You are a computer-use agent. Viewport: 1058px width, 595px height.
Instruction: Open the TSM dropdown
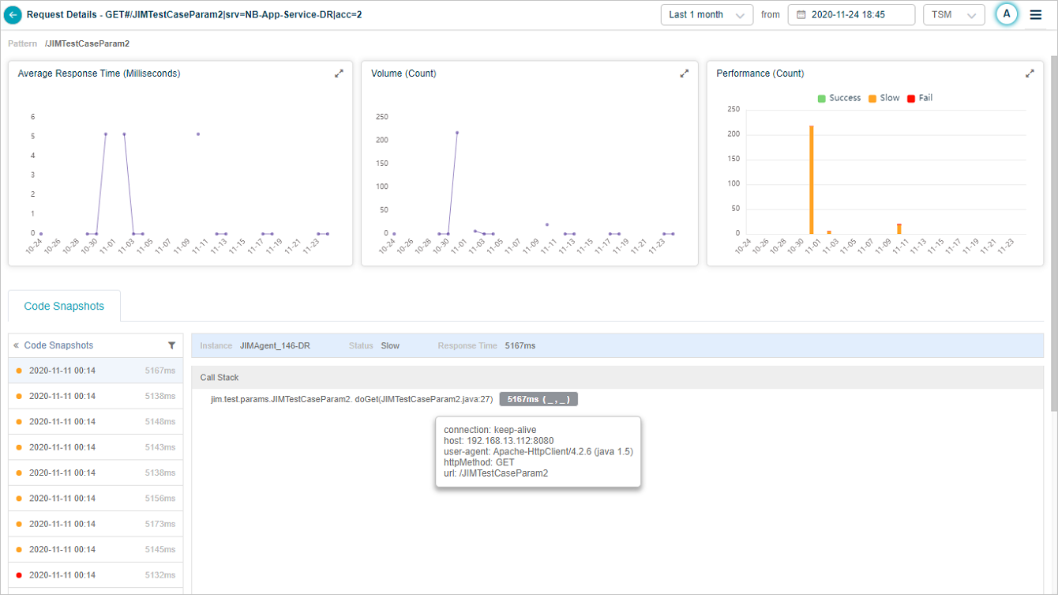pyautogui.click(x=953, y=15)
